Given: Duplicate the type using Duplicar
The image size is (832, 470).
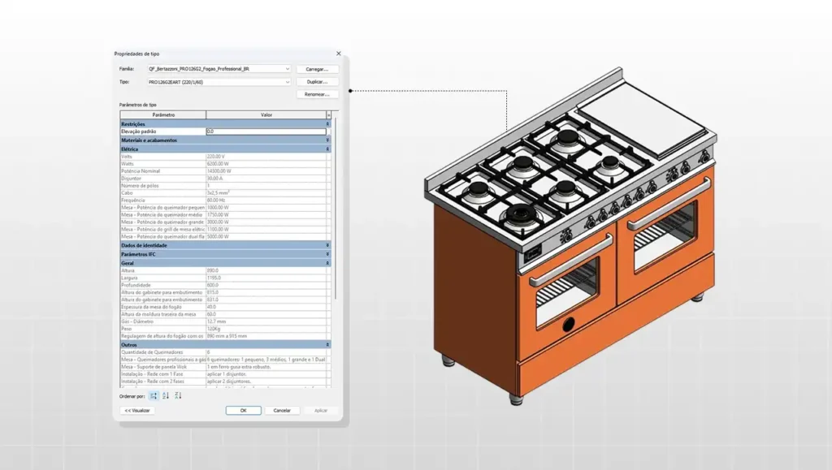Looking at the screenshot, I should click(x=317, y=82).
